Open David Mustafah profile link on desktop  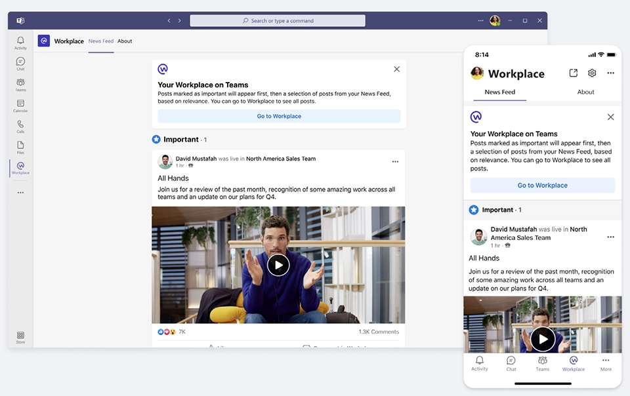pyautogui.click(x=196, y=159)
